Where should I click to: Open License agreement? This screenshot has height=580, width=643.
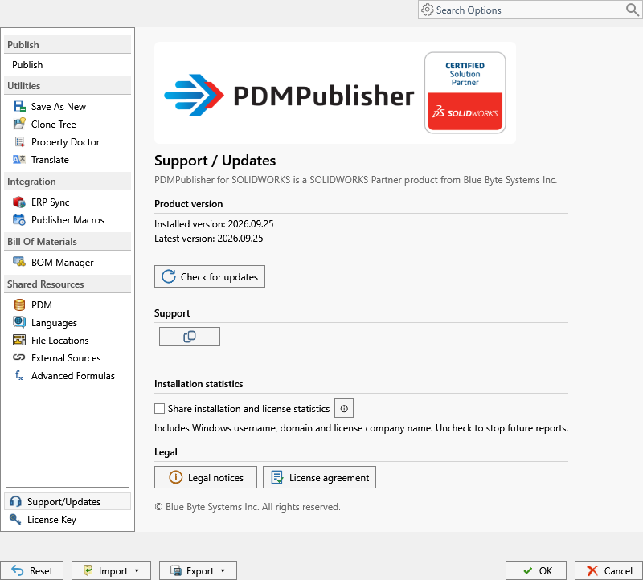coord(319,477)
